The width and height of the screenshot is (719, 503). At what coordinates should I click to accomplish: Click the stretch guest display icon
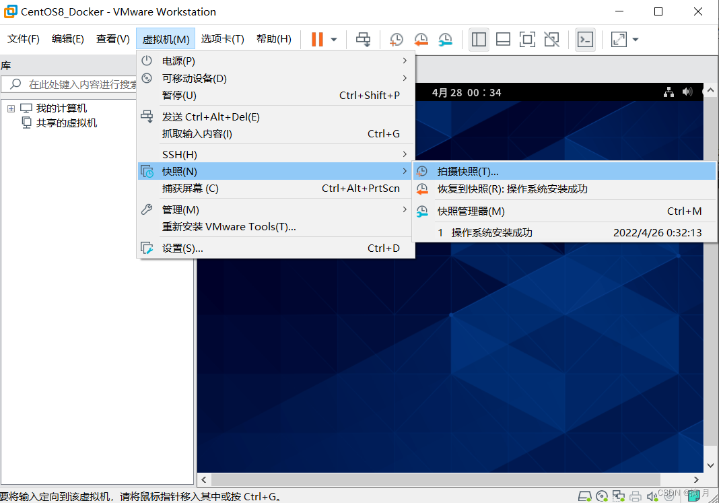[x=619, y=40]
